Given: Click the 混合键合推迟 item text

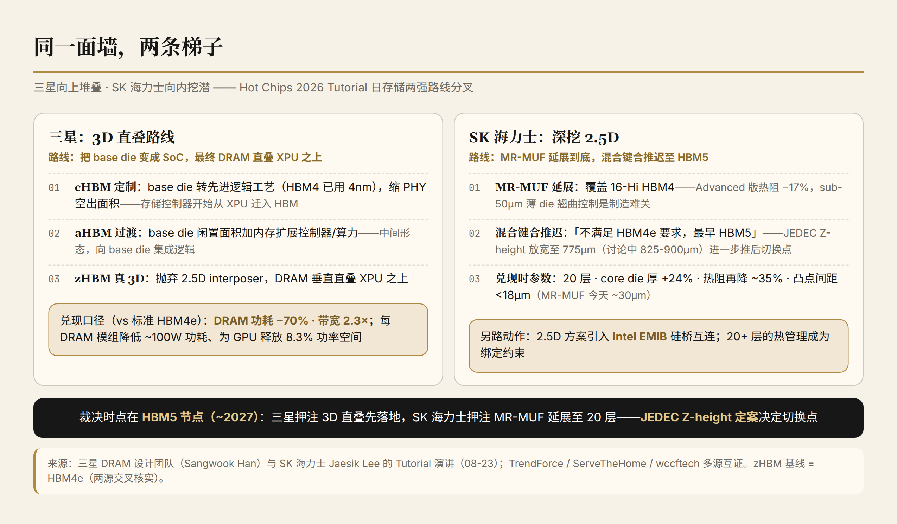Looking at the screenshot, I should 663,241.
